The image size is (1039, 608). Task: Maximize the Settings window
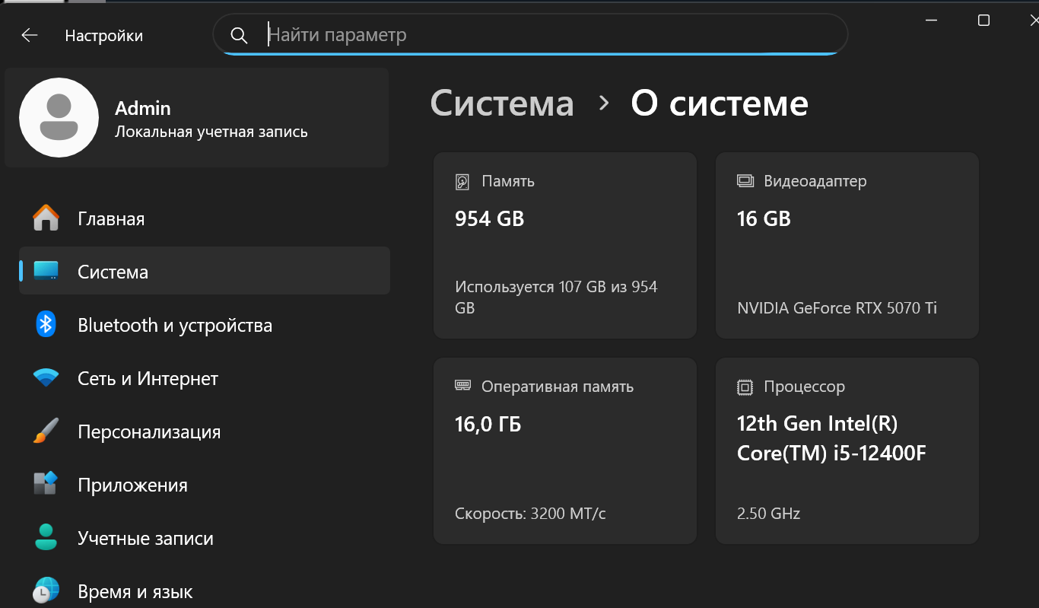coord(983,21)
